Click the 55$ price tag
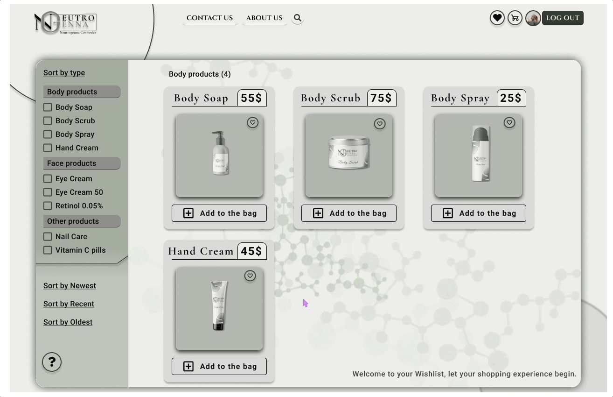The width and height of the screenshot is (613, 397). point(252,98)
